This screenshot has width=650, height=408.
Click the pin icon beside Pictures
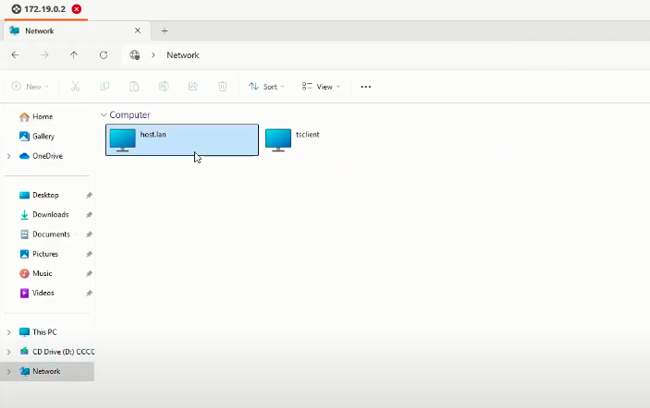pyautogui.click(x=89, y=254)
